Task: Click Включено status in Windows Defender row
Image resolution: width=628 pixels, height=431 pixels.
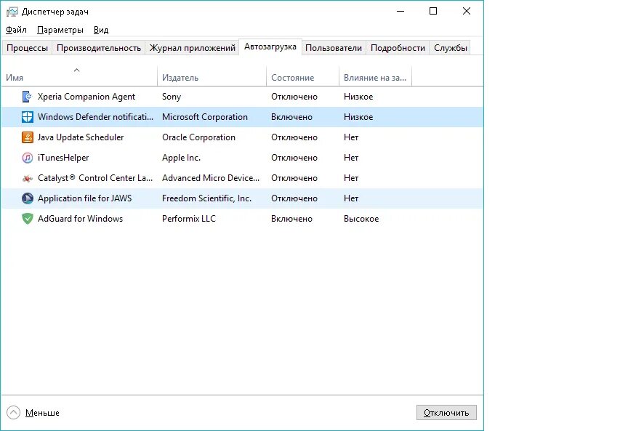Action: (291, 117)
